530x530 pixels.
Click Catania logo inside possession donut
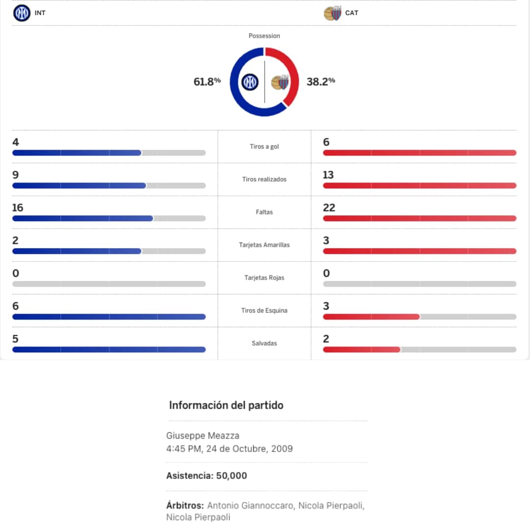click(280, 82)
